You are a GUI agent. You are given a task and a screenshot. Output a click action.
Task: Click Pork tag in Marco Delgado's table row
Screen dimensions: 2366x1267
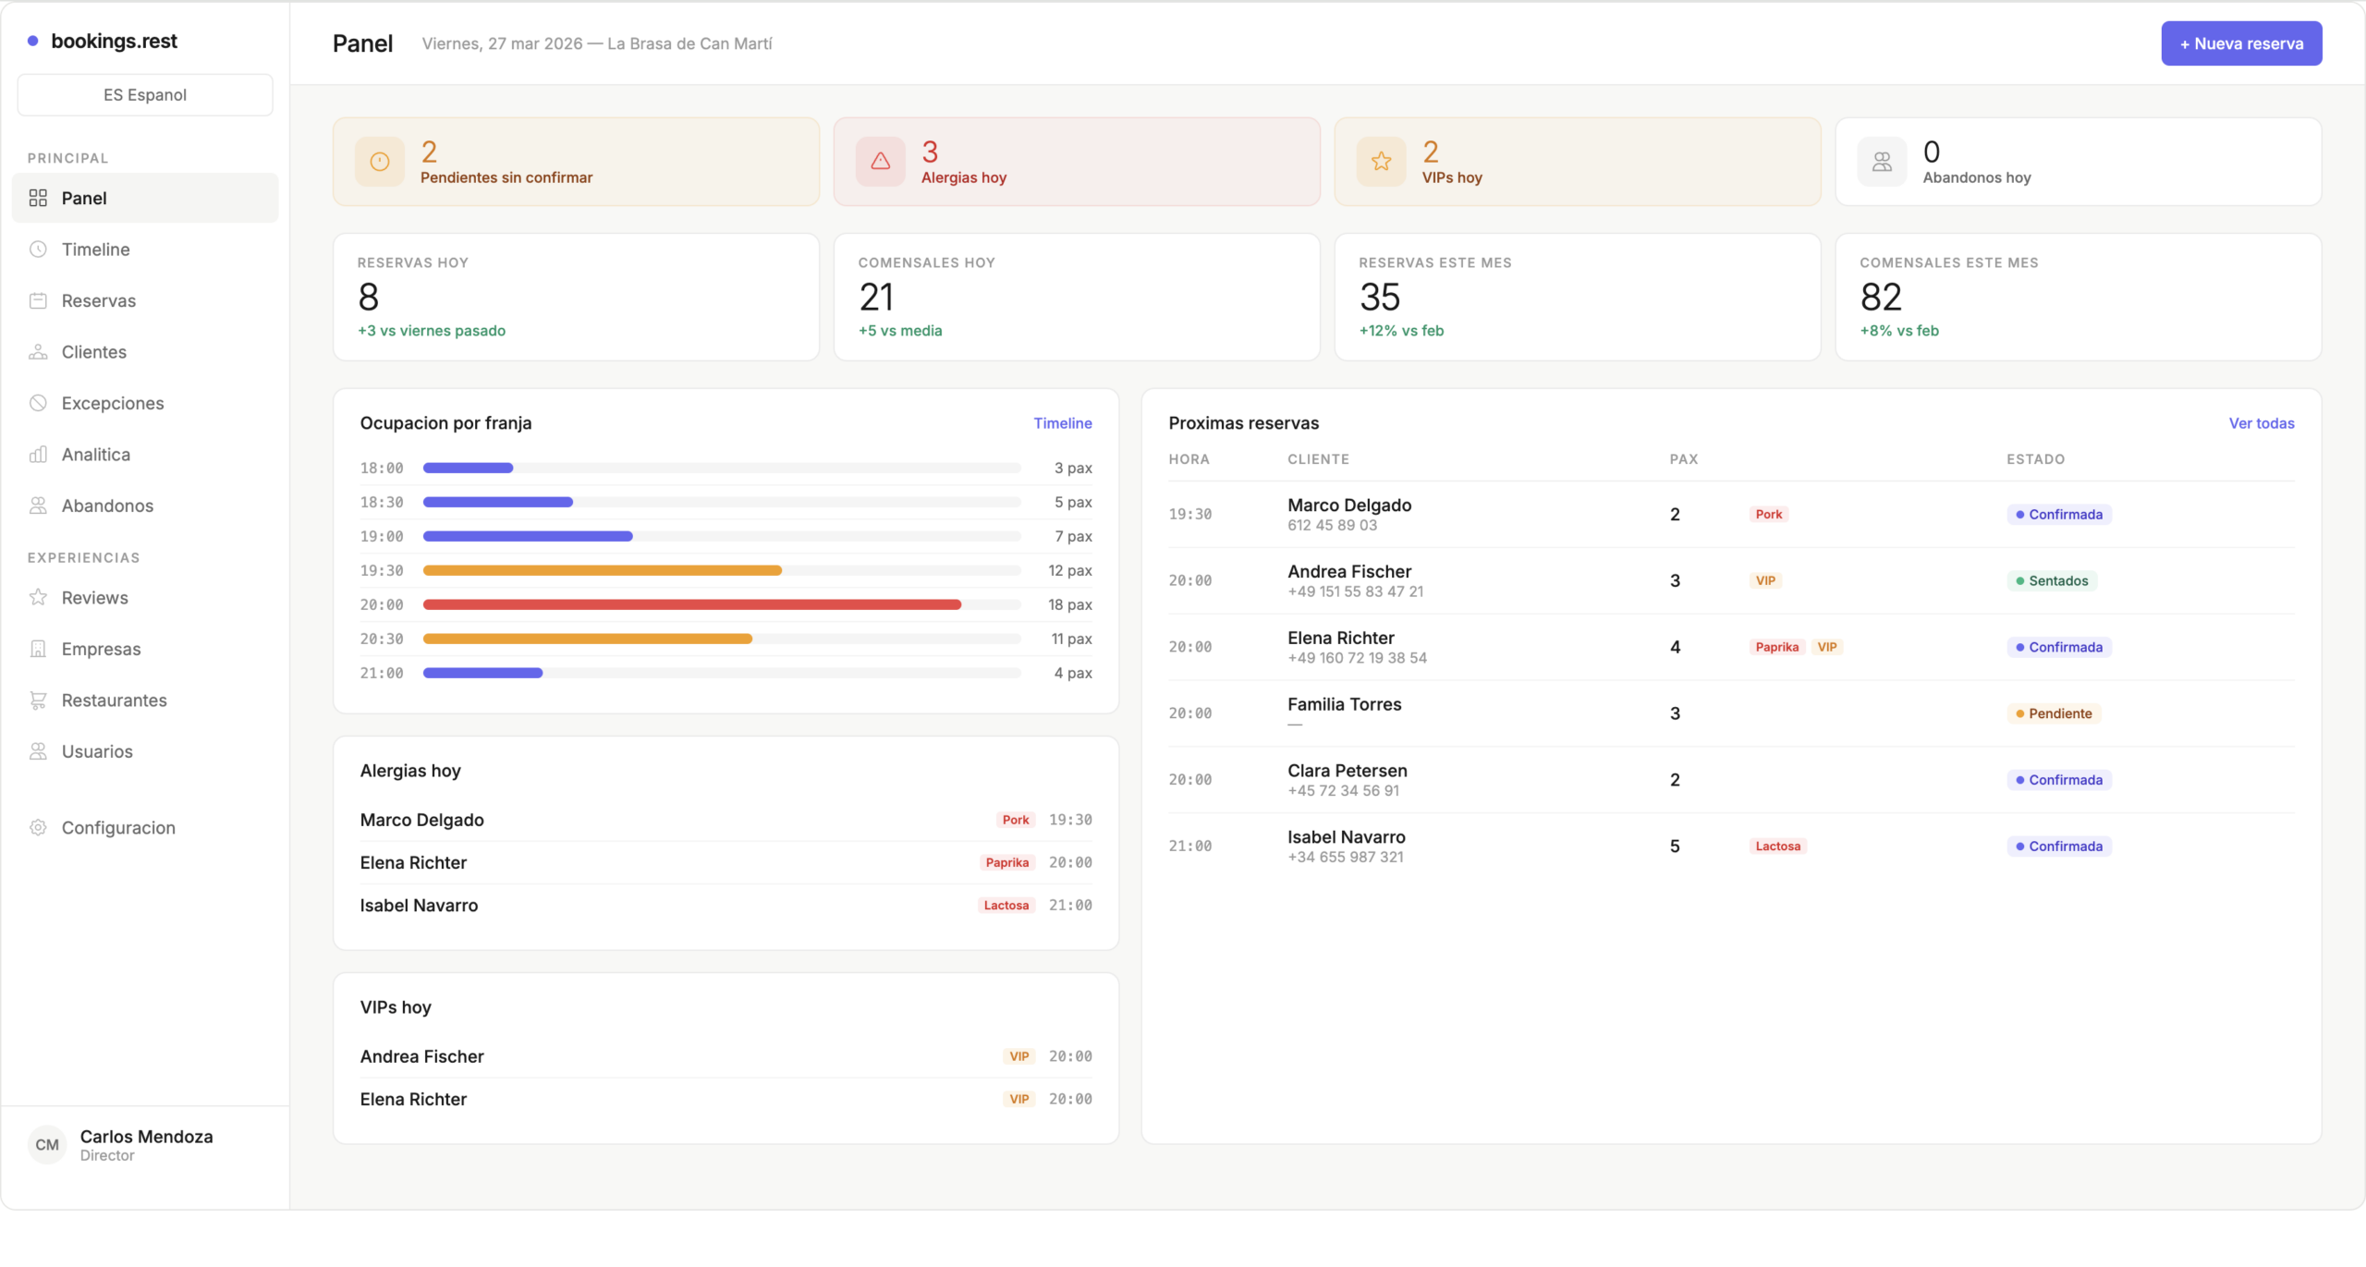[x=1768, y=515]
